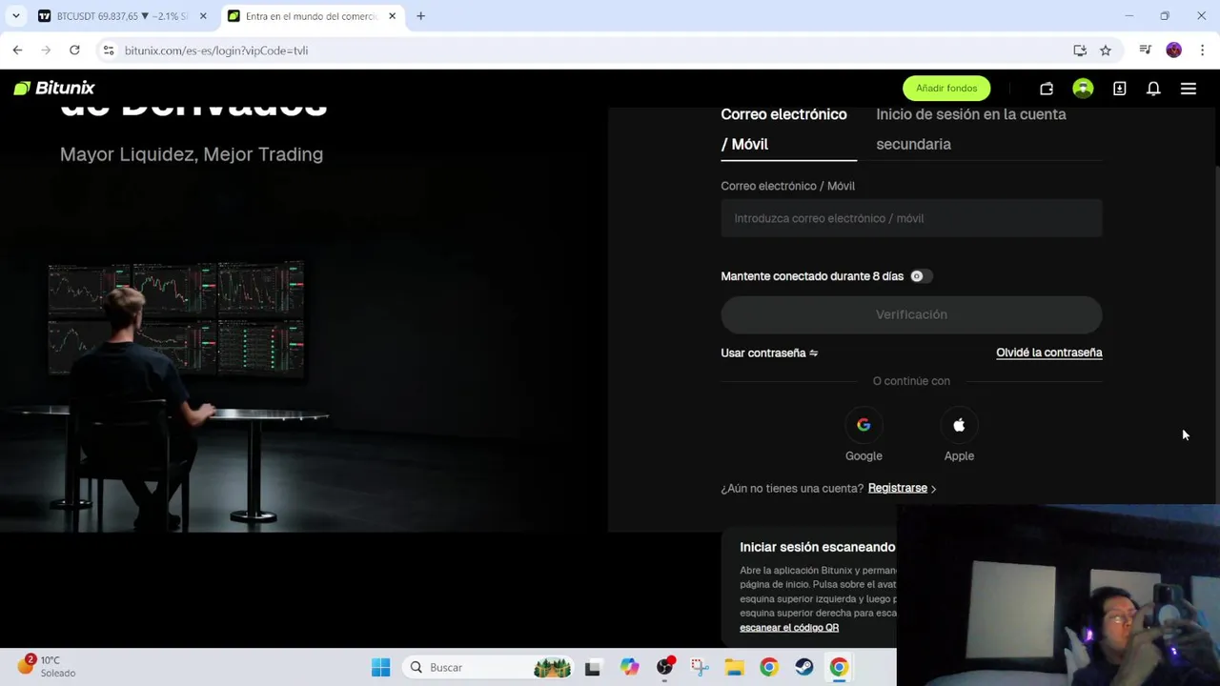The image size is (1220, 686).
Task: Open a new browser tab
Action: pyautogui.click(x=420, y=16)
